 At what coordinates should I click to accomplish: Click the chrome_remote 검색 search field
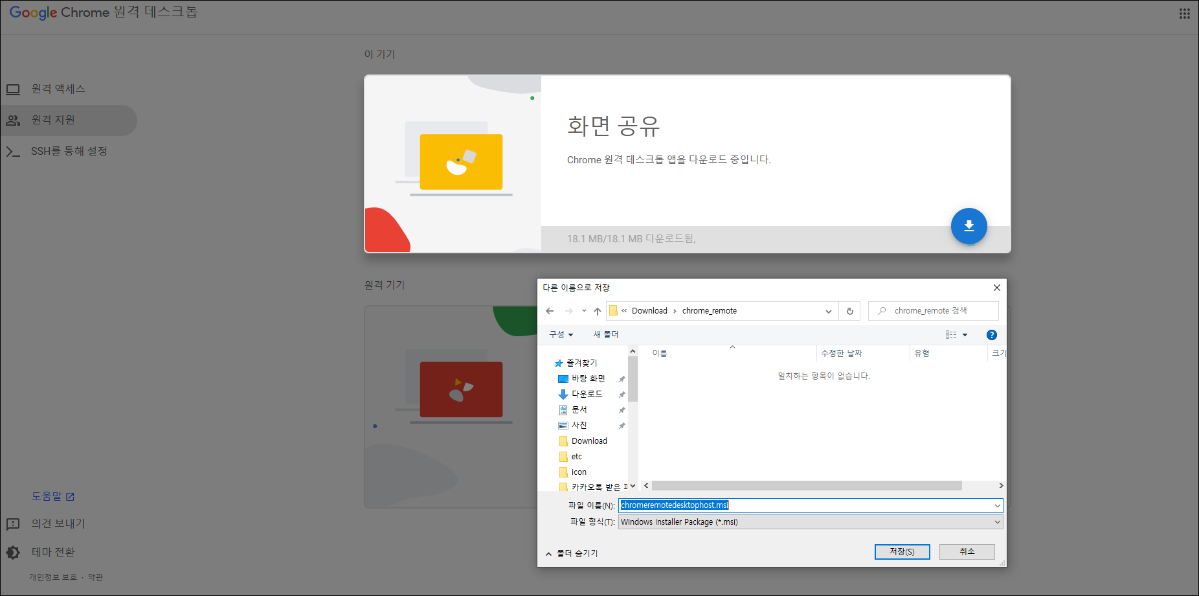[934, 311]
